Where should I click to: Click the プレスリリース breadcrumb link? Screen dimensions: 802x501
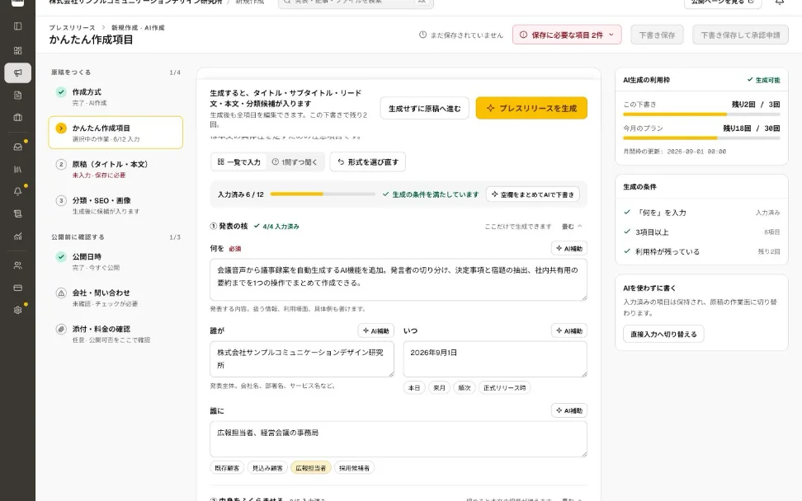point(72,27)
